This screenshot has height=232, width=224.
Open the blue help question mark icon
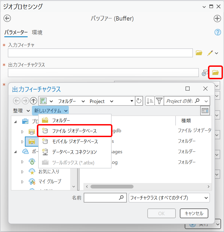217,32
